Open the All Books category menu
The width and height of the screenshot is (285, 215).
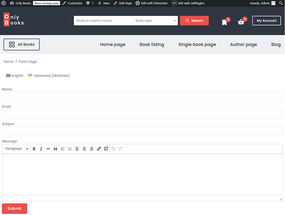(x=21, y=45)
